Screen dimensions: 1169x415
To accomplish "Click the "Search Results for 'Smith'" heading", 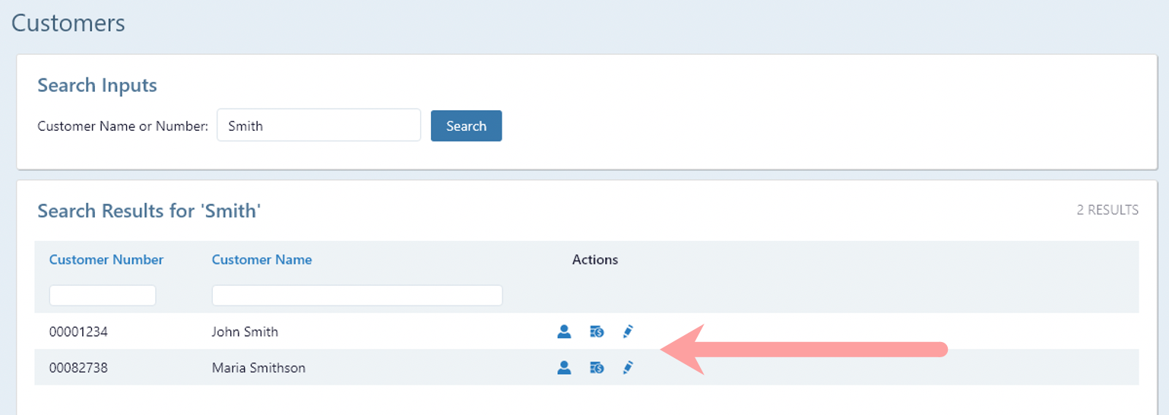I will coord(149,211).
